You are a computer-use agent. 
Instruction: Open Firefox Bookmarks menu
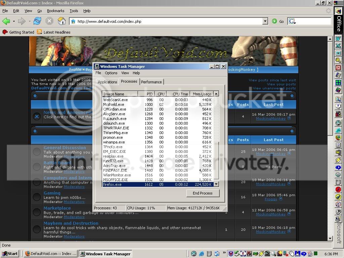click(55, 11)
